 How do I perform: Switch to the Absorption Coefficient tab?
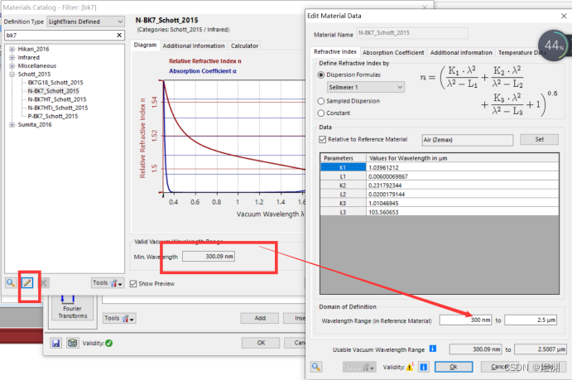tap(393, 52)
